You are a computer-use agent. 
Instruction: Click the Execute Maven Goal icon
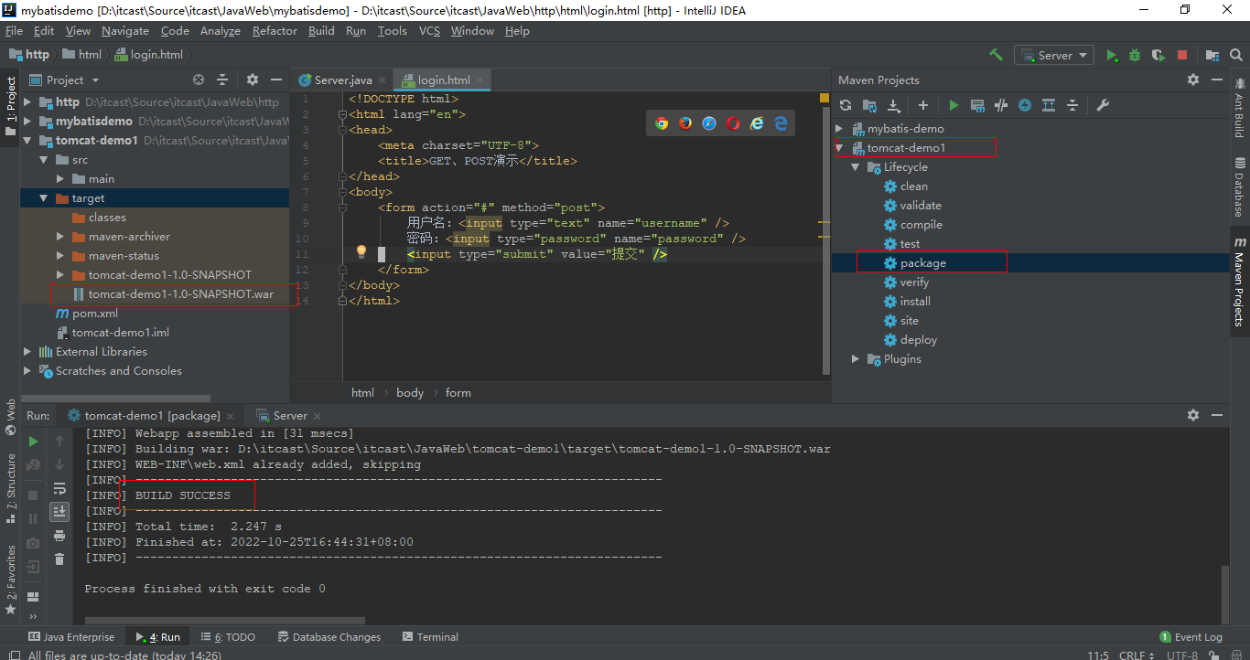click(x=977, y=105)
